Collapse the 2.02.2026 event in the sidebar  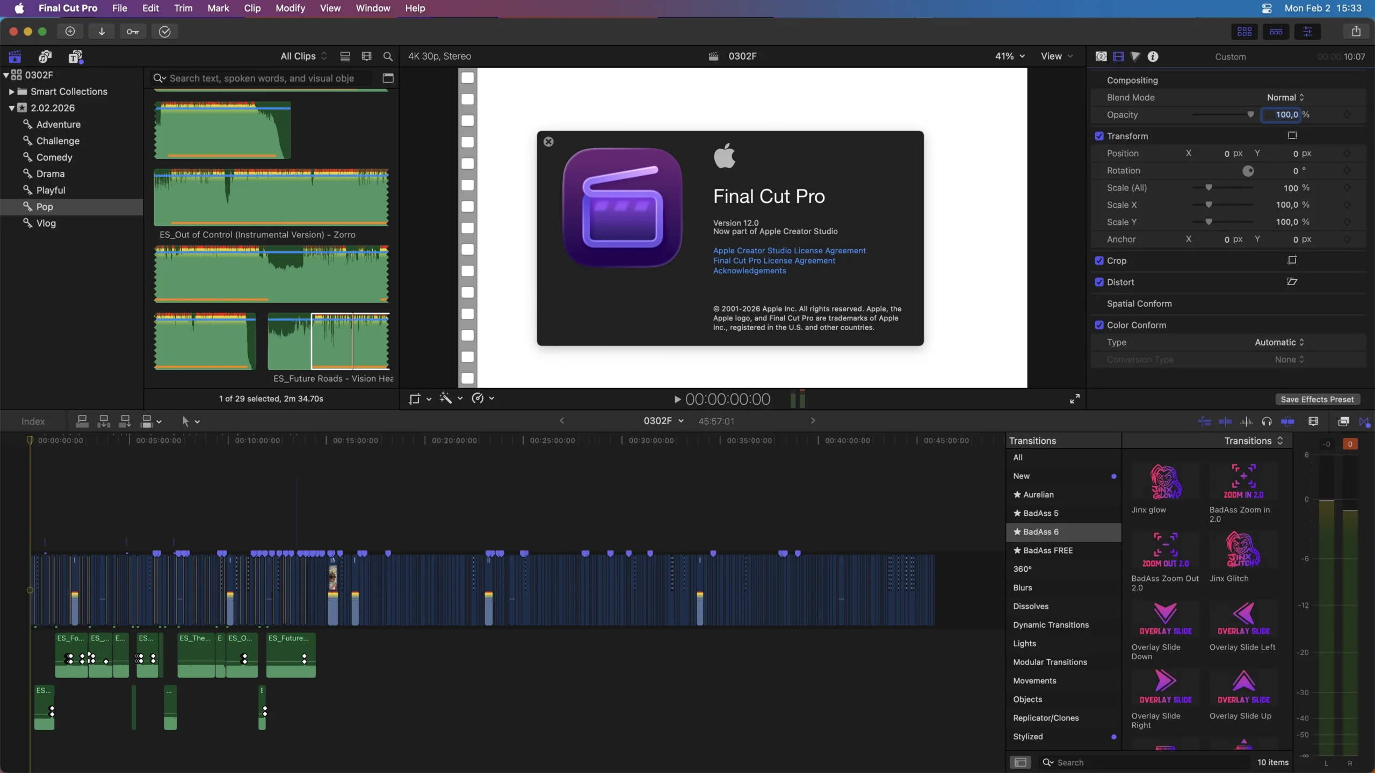pos(12,108)
